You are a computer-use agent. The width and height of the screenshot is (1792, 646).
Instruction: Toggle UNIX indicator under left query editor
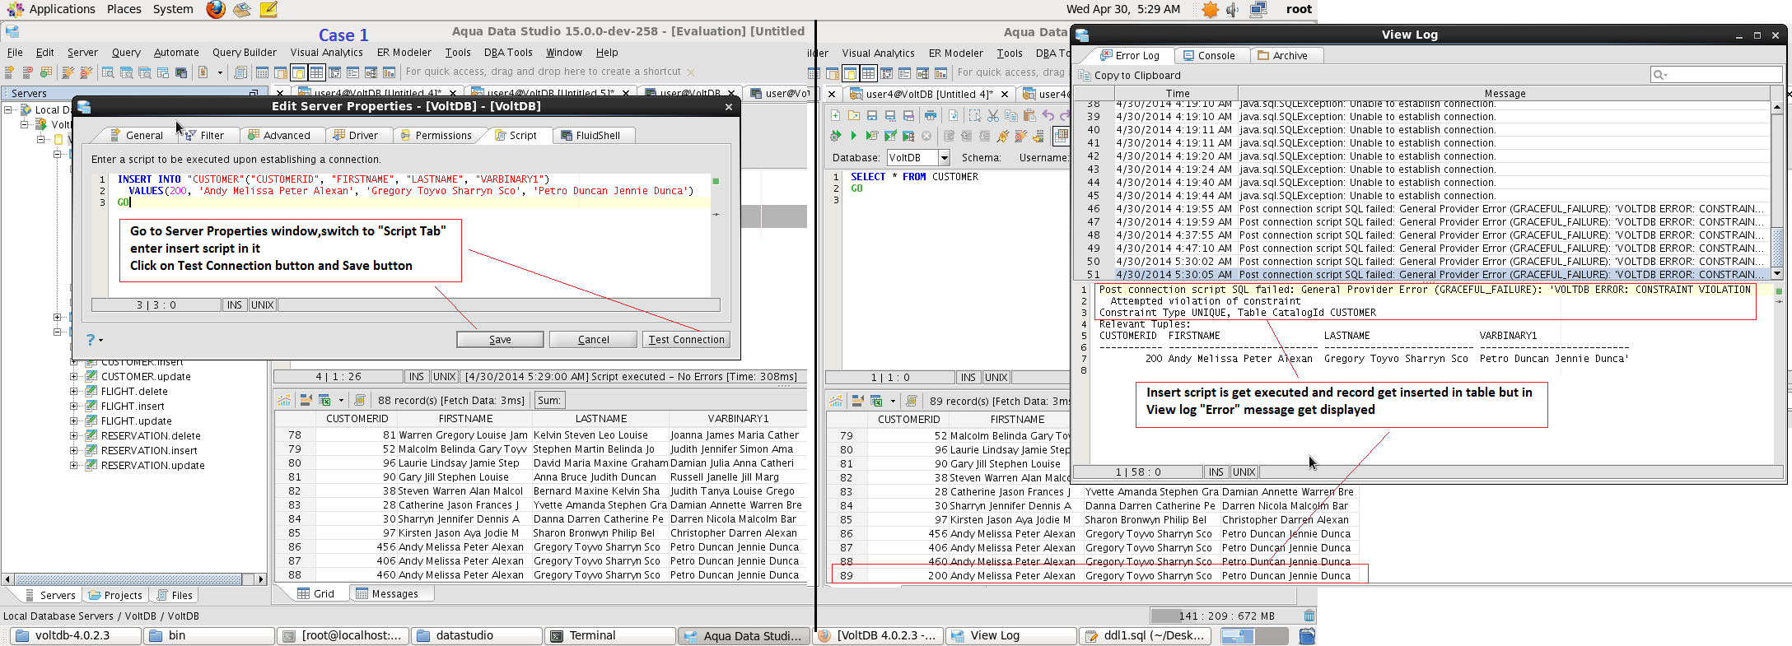coord(445,377)
